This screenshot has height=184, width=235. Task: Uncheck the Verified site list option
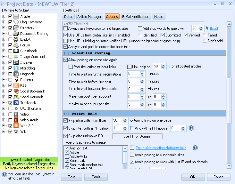[x=186, y=35]
